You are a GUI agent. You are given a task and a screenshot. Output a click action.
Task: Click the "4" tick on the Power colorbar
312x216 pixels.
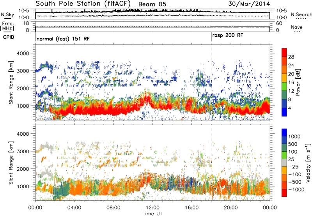pos(289,108)
